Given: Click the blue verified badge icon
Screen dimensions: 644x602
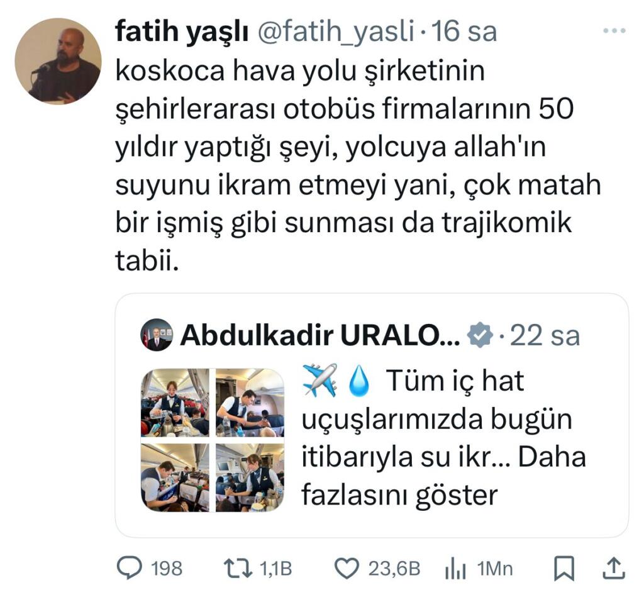Looking at the screenshot, I should (480, 335).
